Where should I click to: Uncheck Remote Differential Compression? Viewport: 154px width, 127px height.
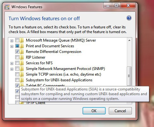17,52
